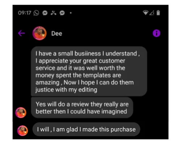Tap the notification overflow dot
Viewport: 181px width, 144px height.
(71, 13)
